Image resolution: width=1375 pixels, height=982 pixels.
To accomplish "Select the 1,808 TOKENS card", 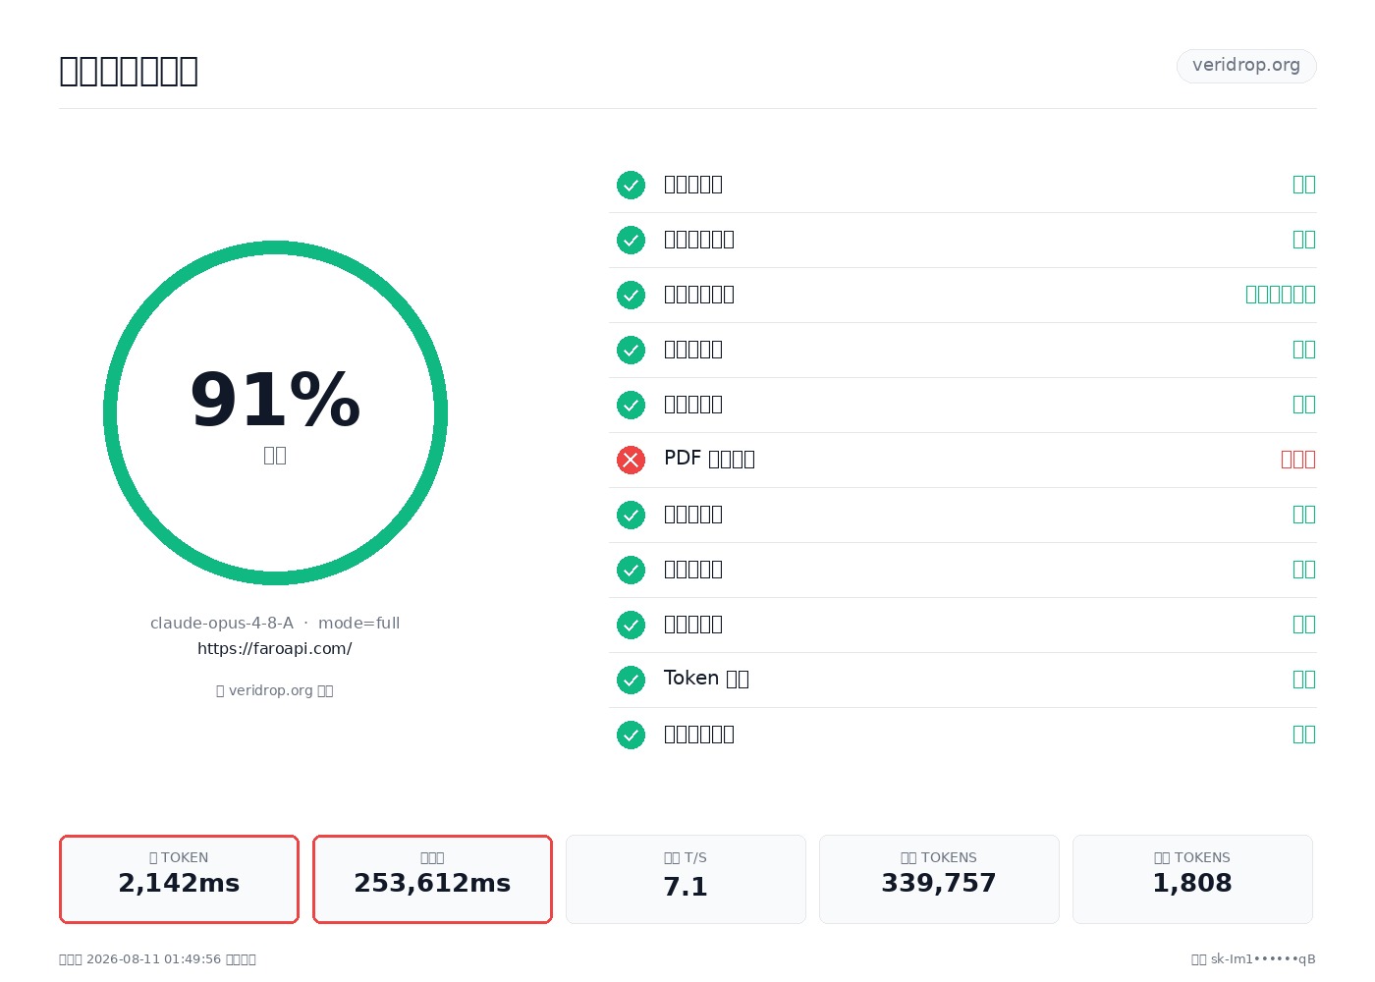I will pyautogui.click(x=1192, y=879).
